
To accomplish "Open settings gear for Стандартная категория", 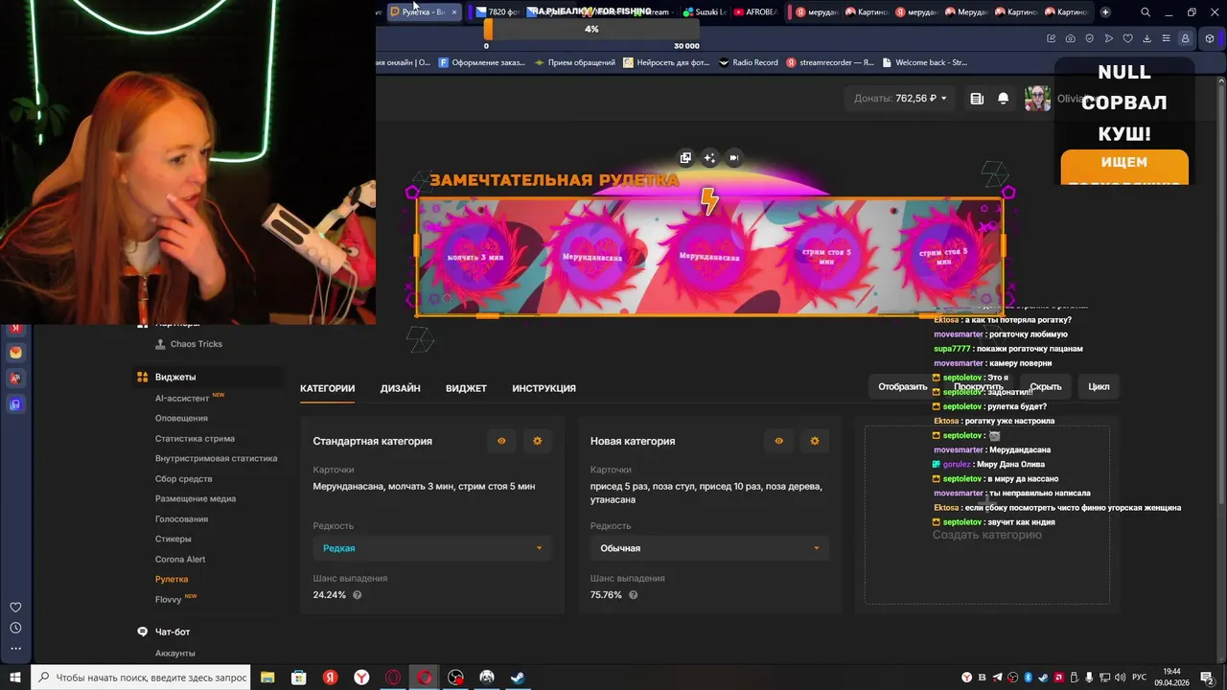I will [x=537, y=441].
